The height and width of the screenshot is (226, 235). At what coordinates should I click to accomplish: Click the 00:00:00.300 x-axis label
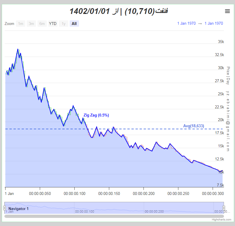tap(213, 194)
